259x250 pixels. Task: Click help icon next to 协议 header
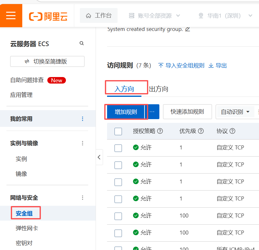(x=232, y=131)
